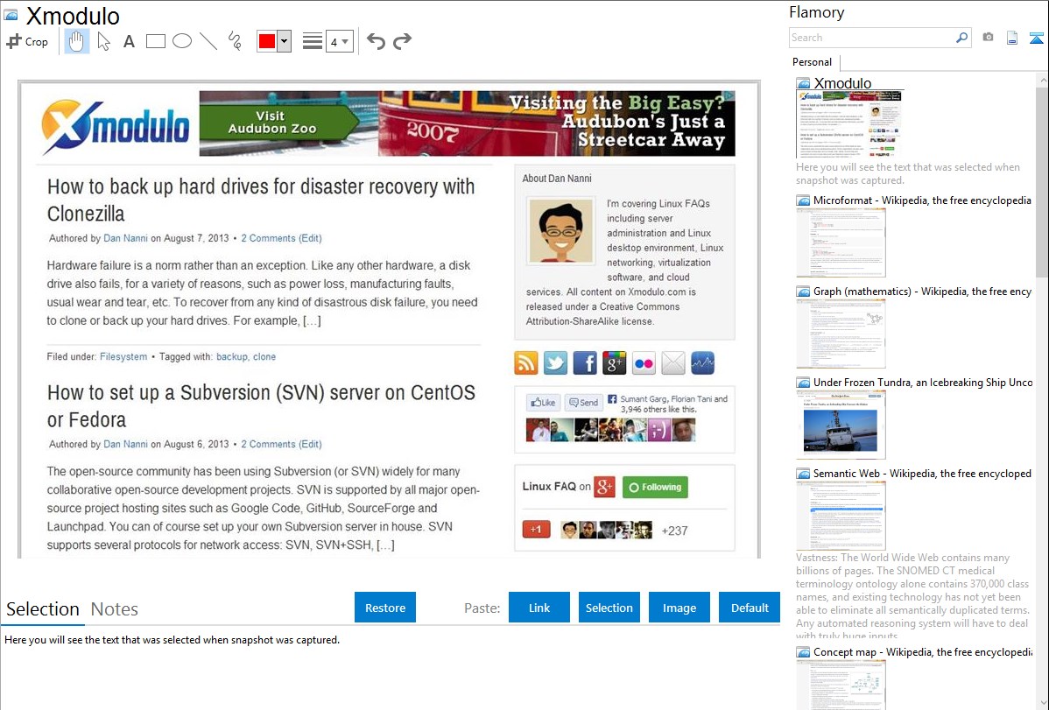The height and width of the screenshot is (710, 1049).
Task: Pick the ellipse shape tool
Action: 182,41
